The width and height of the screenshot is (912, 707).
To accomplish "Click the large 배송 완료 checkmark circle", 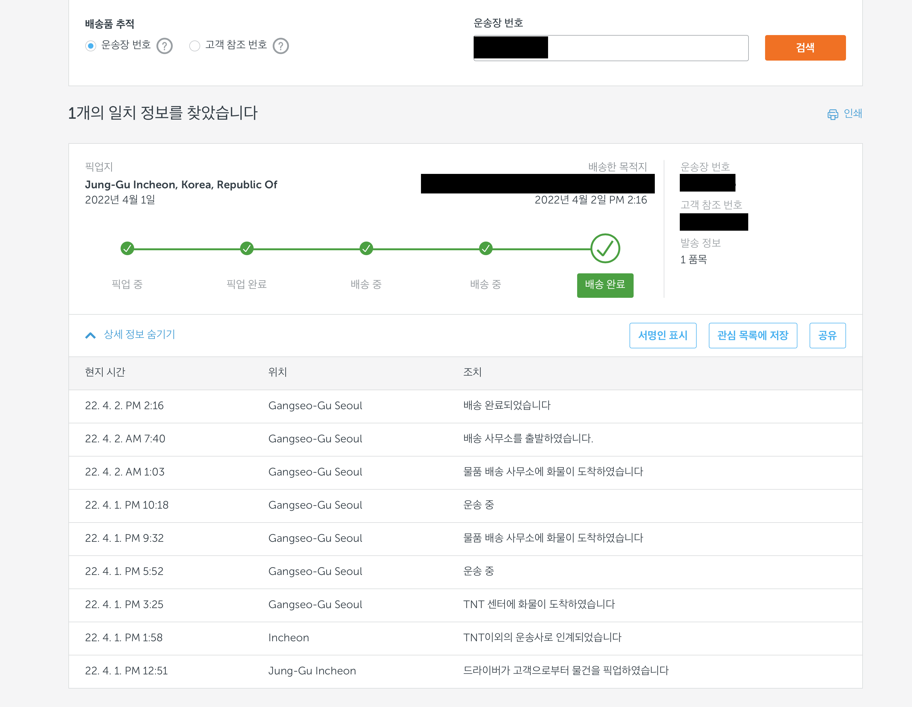I will (605, 249).
